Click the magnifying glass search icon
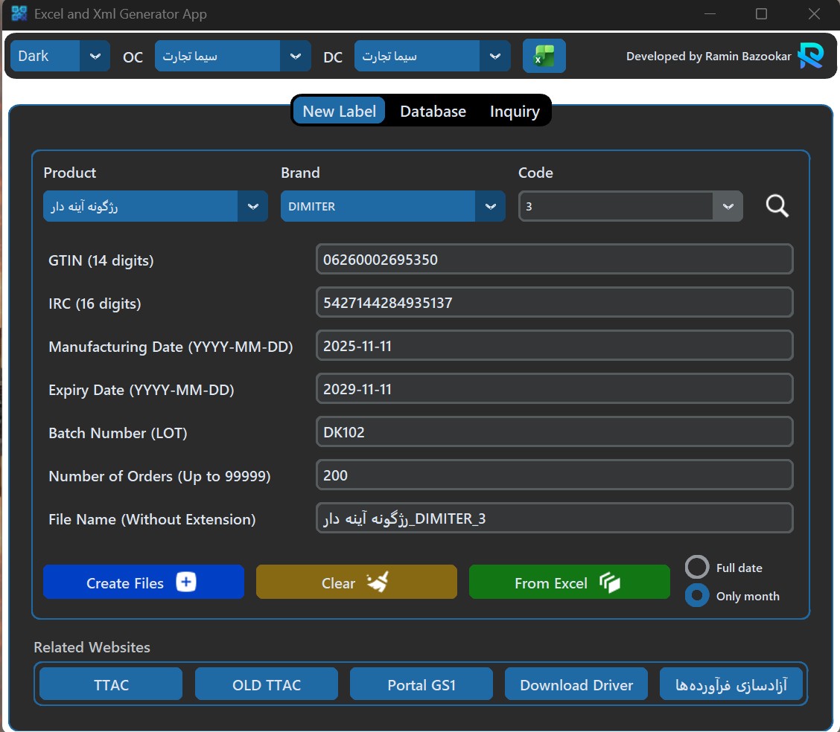 pyautogui.click(x=777, y=206)
